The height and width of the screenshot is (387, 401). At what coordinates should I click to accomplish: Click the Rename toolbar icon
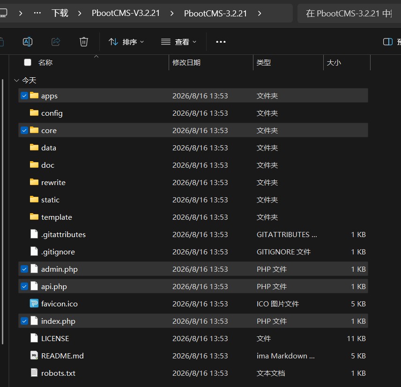[28, 42]
